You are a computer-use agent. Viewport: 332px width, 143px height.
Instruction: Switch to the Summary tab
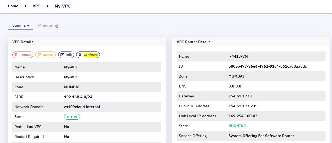click(21, 25)
